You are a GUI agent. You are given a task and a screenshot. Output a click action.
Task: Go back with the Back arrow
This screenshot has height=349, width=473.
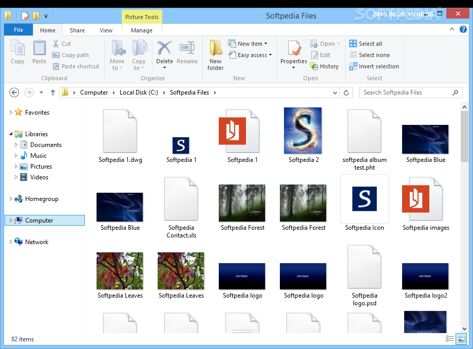coord(14,93)
